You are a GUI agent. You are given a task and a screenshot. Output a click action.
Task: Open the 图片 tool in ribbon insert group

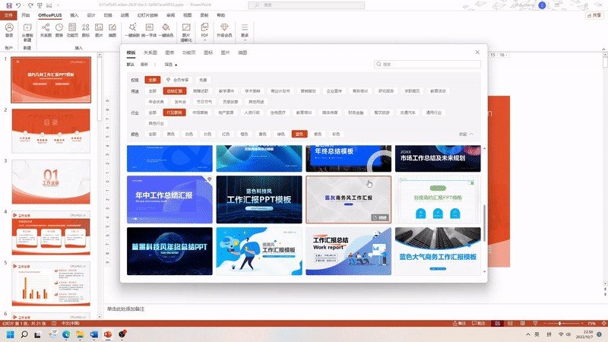[99, 30]
